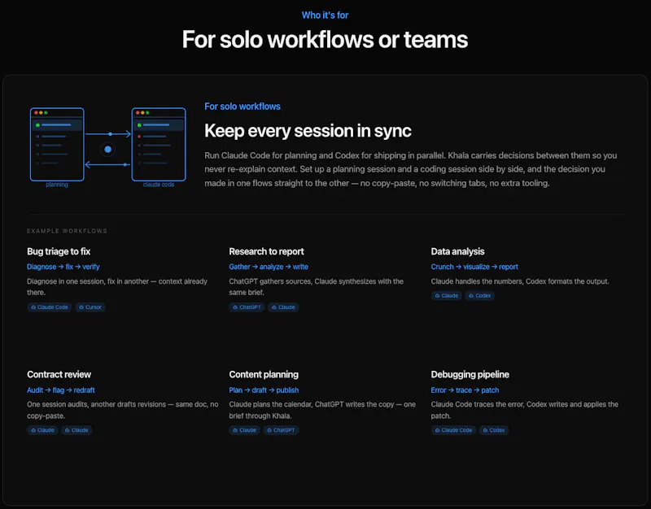Screen dimensions: 651x509
Task: Click the blue sync dot between the windows
Action: [x=108, y=150]
